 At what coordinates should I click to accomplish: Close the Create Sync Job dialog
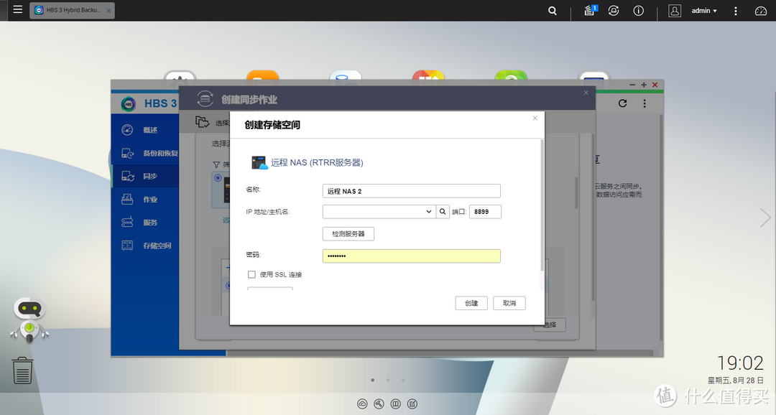pos(586,93)
